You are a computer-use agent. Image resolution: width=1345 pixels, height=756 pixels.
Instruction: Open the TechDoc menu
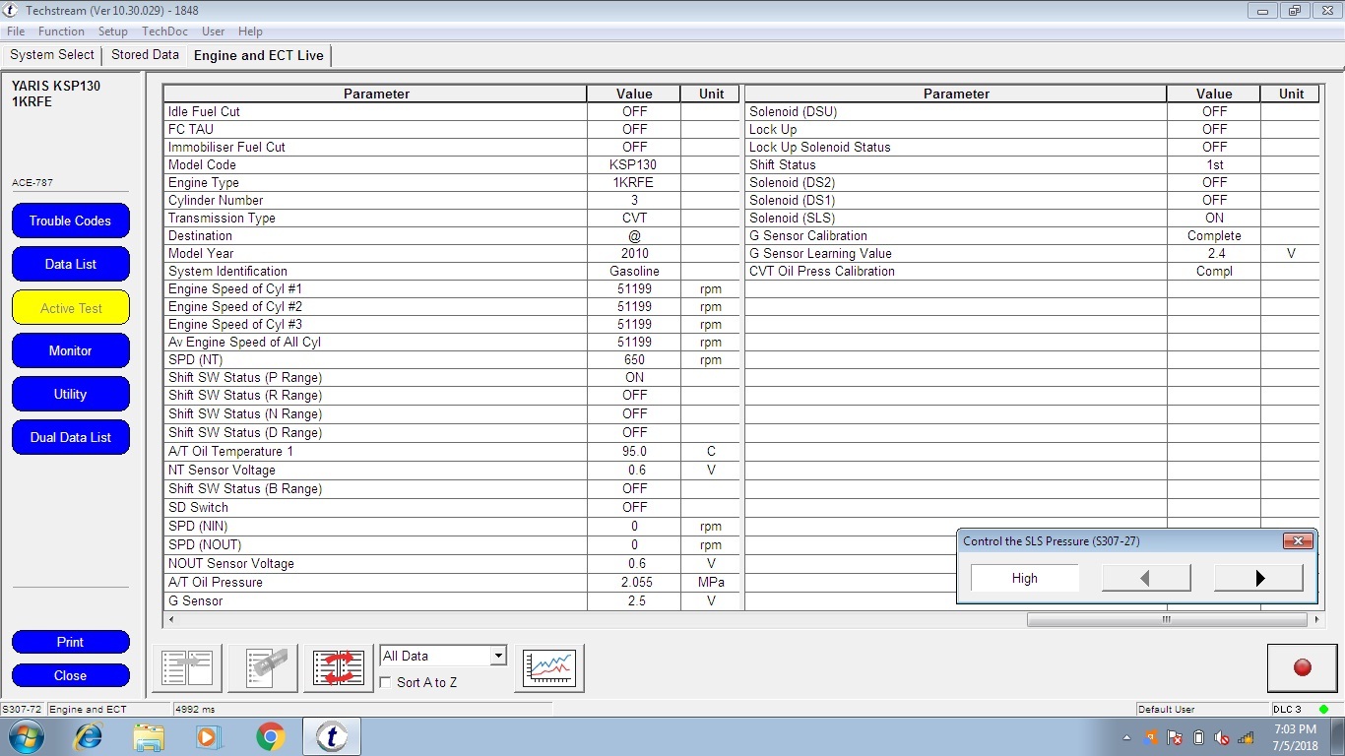click(x=164, y=31)
